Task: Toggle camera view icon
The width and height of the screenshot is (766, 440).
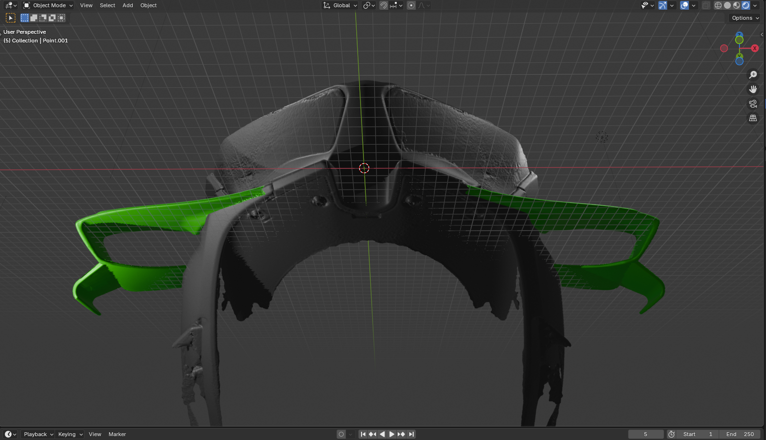Action: (753, 104)
